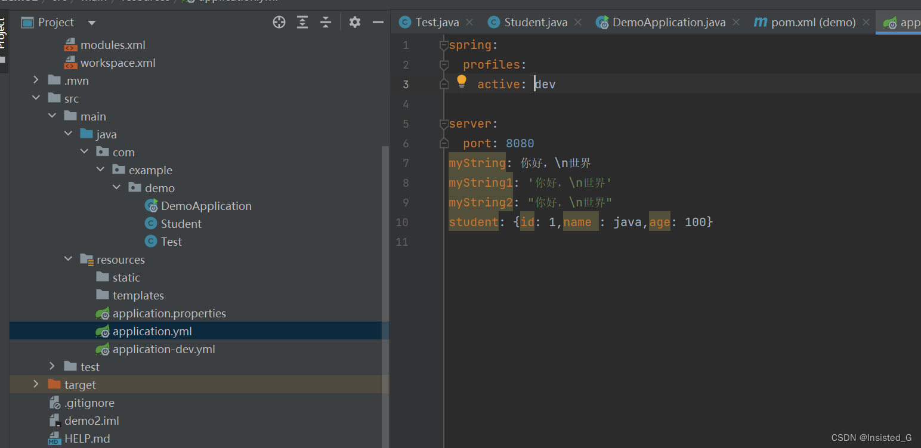The width and height of the screenshot is (921, 448).
Task: Click the Expand All icon in Project panel
Action: (302, 23)
